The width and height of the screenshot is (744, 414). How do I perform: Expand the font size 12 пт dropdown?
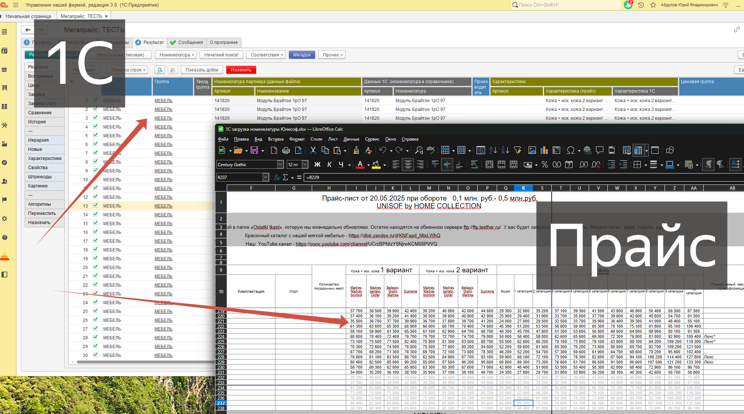pyautogui.click(x=305, y=165)
